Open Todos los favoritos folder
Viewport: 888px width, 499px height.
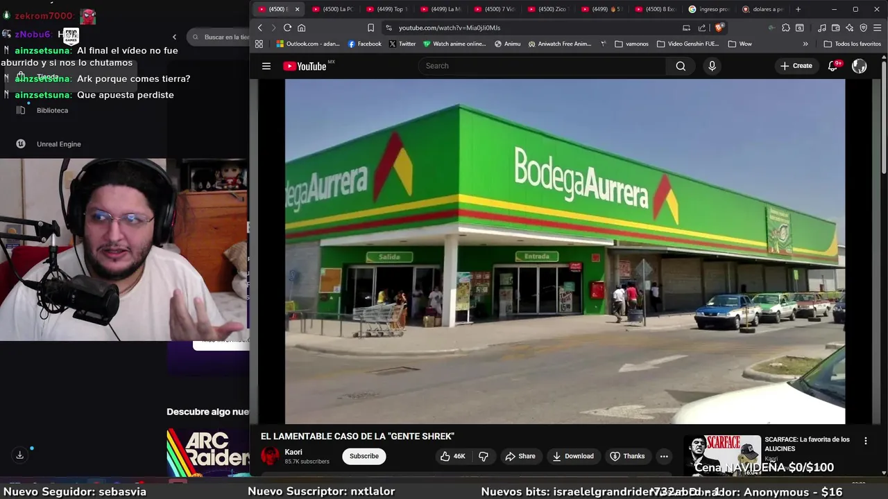pos(852,44)
